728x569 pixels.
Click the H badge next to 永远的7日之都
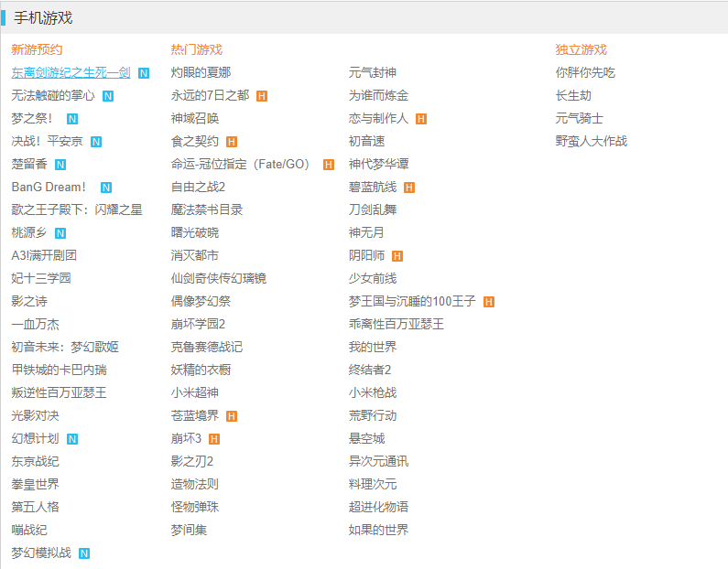point(262,96)
